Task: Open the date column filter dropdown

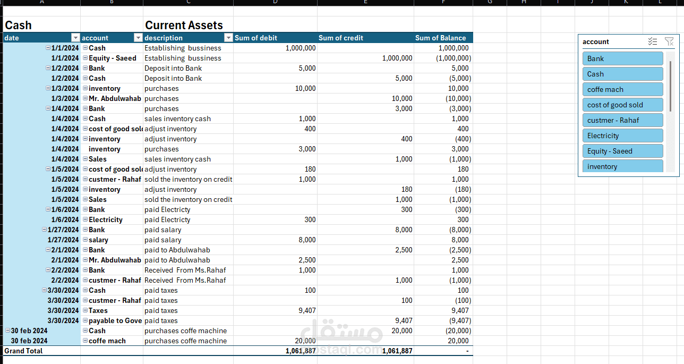Action: (x=75, y=38)
